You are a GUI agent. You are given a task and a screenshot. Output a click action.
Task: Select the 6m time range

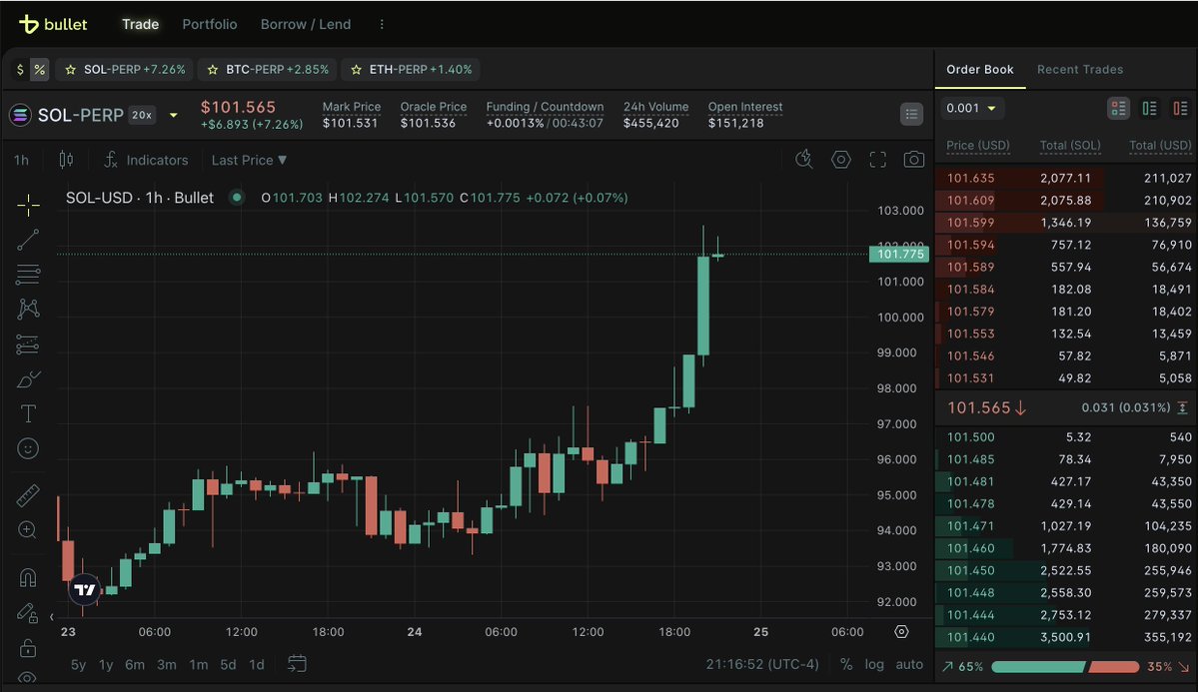pyautogui.click(x=135, y=664)
